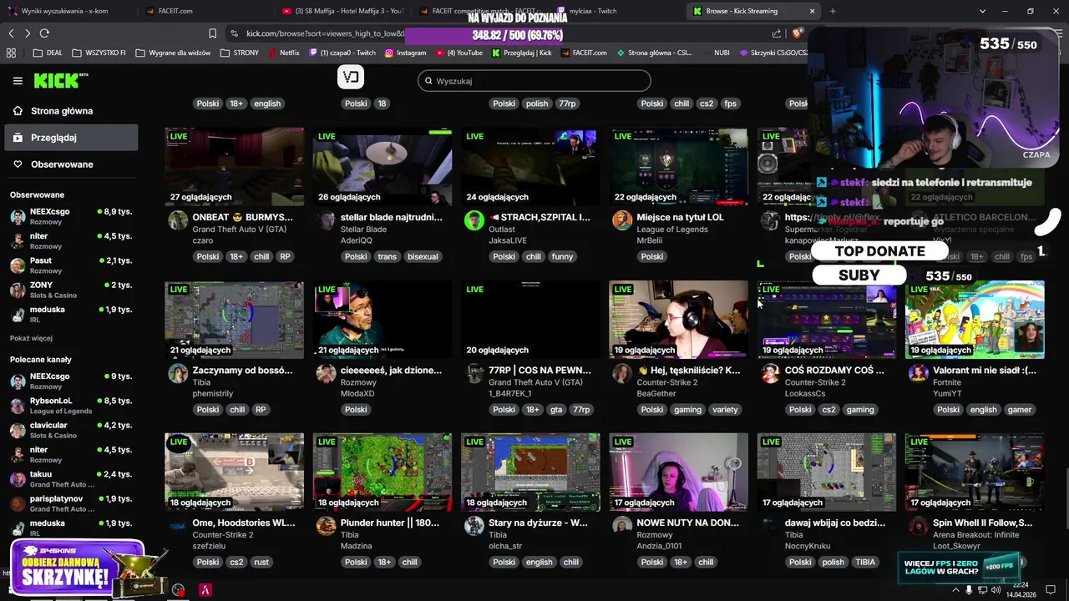Reload the page with the refresh icon
1069x601 pixels.
click(44, 33)
